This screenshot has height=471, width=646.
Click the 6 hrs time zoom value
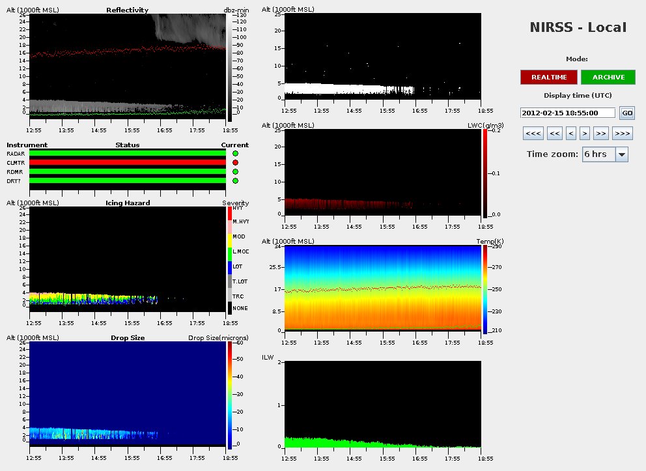[598, 154]
